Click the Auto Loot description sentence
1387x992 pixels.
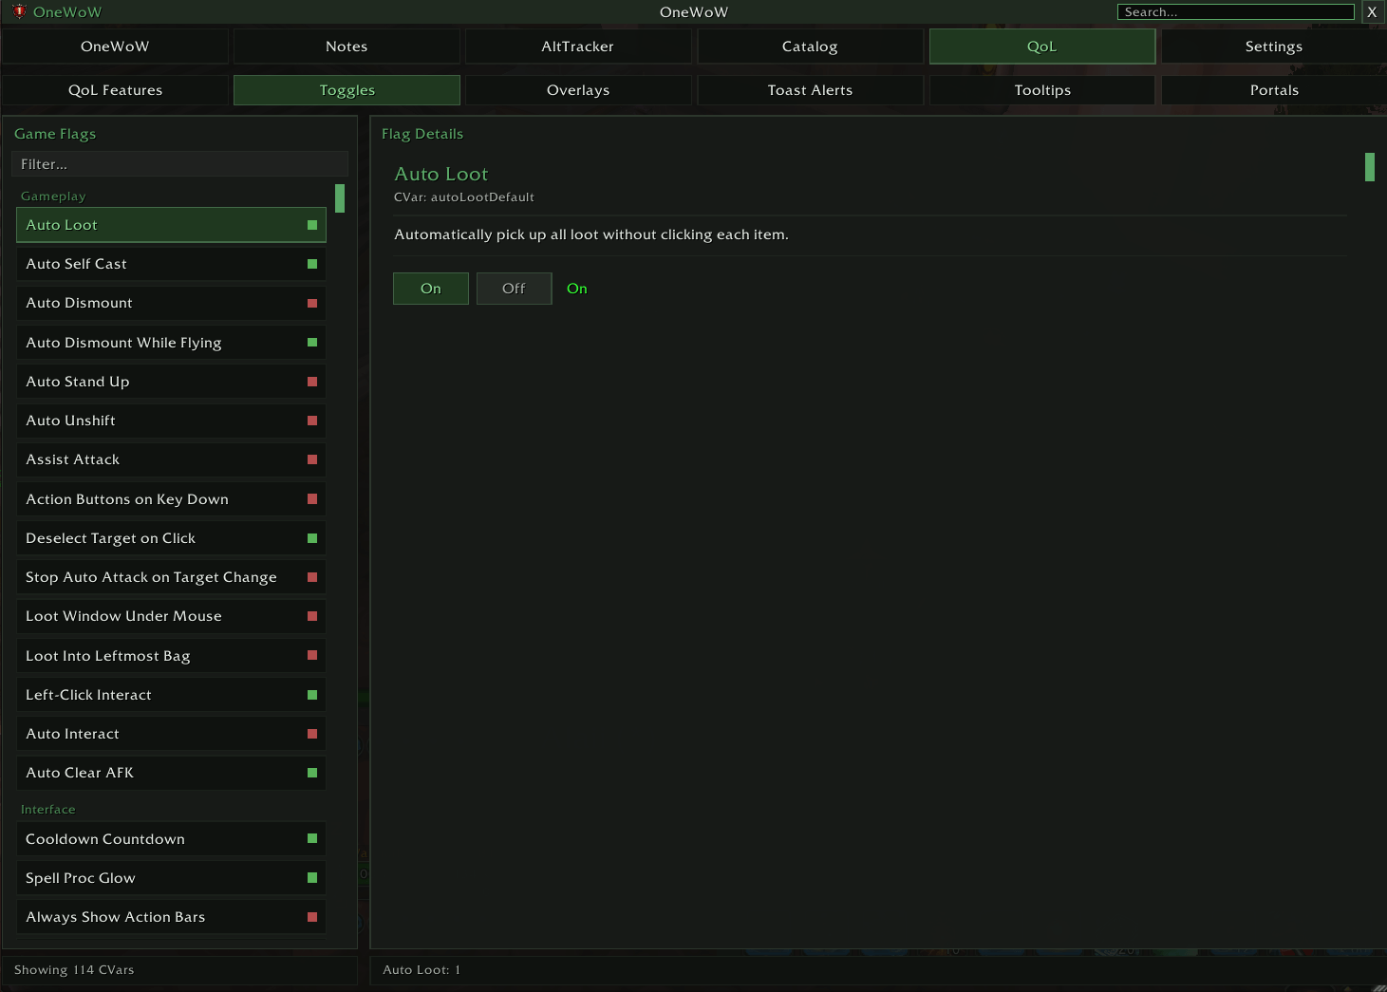591,234
